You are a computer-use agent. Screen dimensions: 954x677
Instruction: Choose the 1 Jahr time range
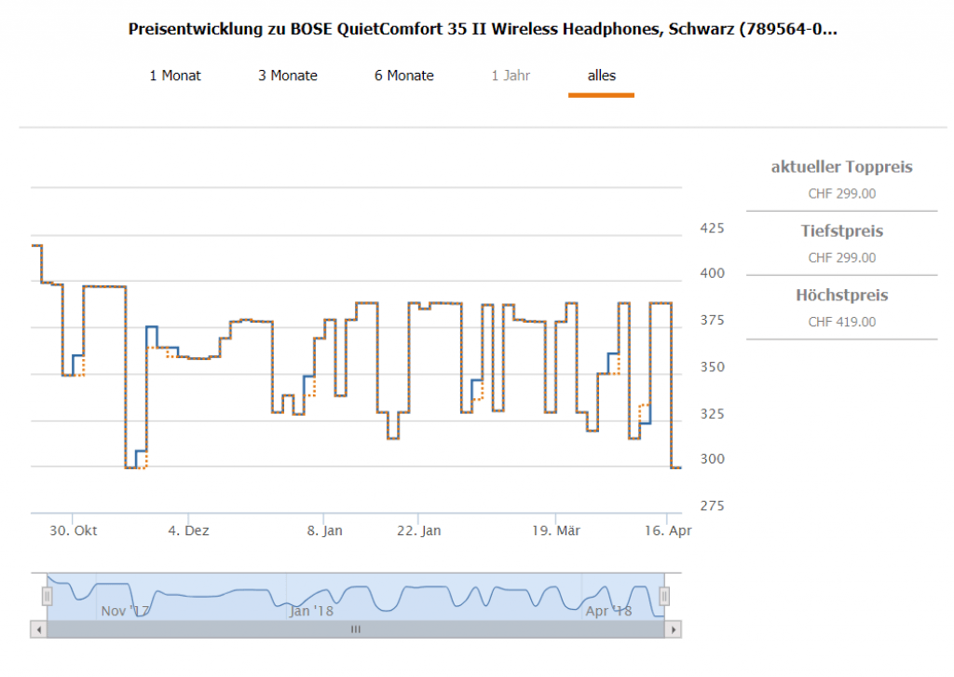coord(511,76)
